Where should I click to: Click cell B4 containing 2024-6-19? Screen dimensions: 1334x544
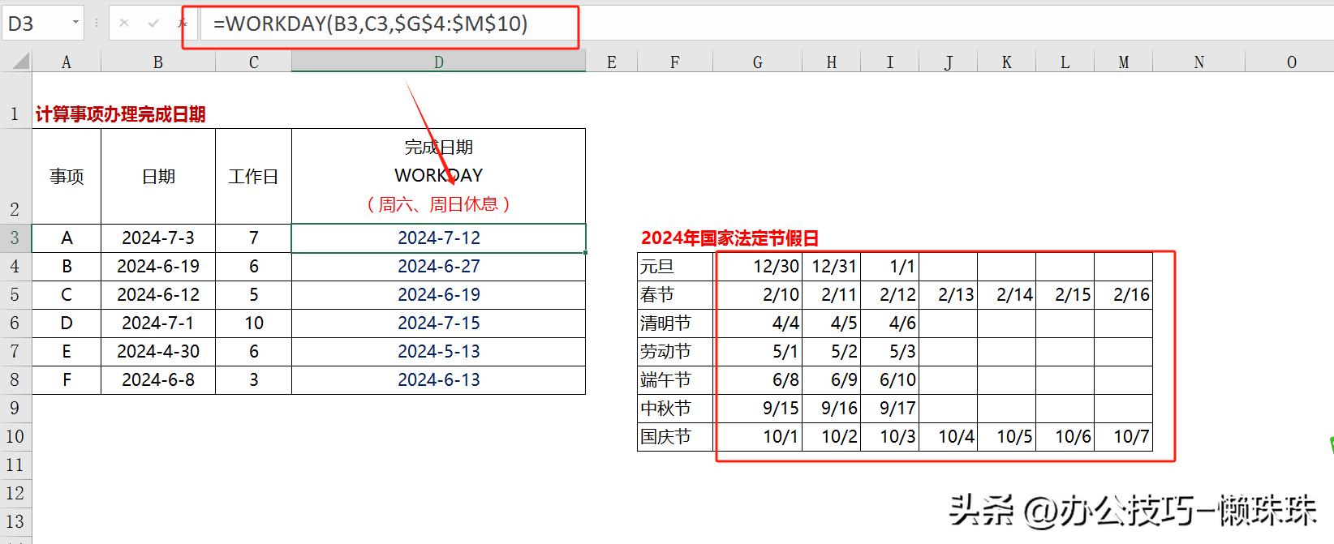click(157, 266)
